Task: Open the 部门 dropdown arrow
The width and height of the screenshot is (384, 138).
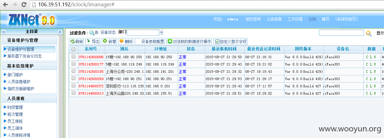Action: coord(161,33)
